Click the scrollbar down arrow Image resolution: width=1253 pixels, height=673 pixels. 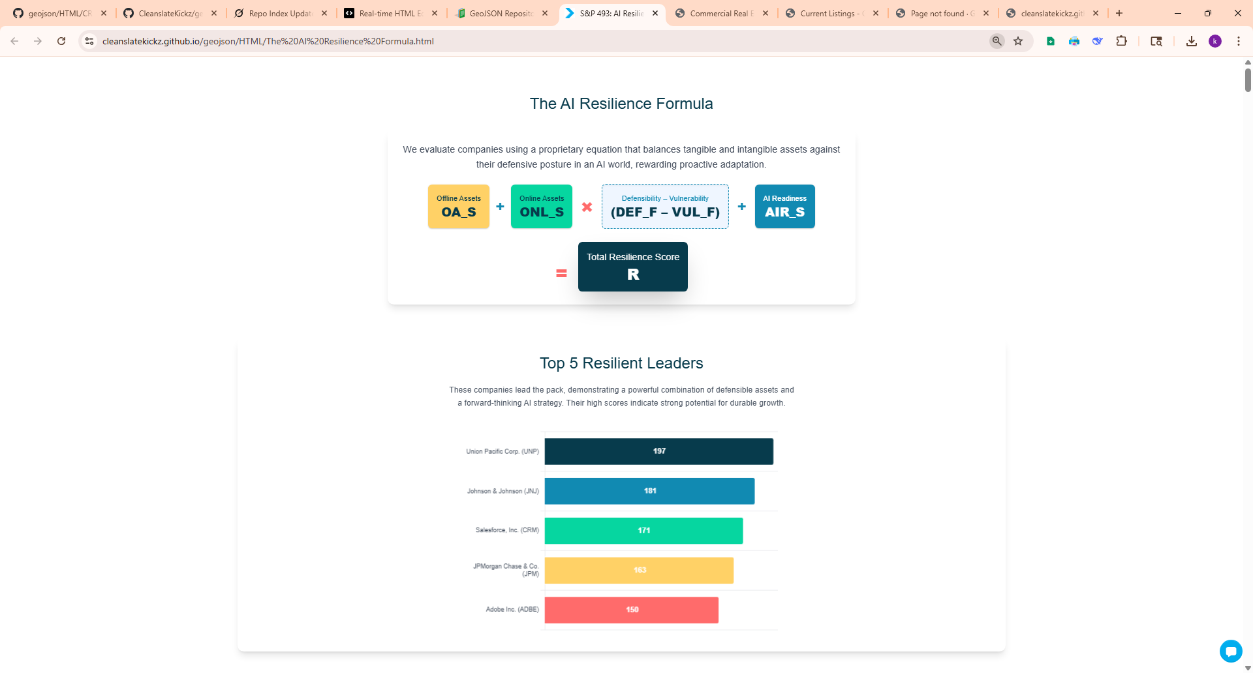pyautogui.click(x=1248, y=668)
